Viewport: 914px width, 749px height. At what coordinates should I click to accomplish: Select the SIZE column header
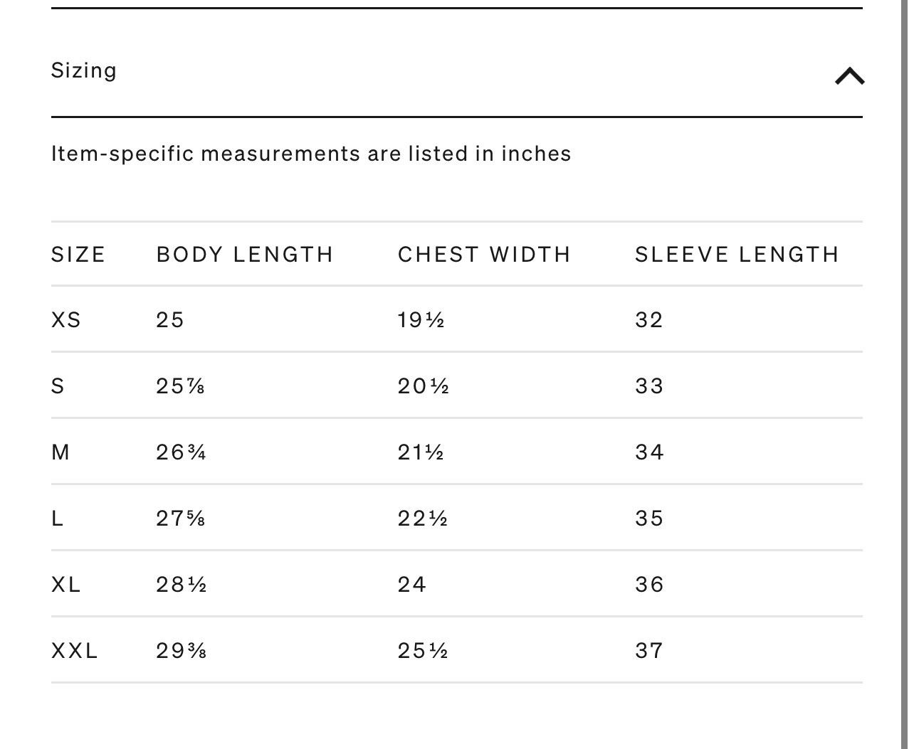(78, 255)
